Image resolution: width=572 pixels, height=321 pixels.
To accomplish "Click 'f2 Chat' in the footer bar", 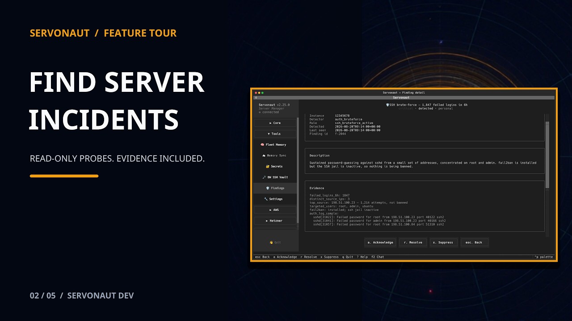I will 378,257.
